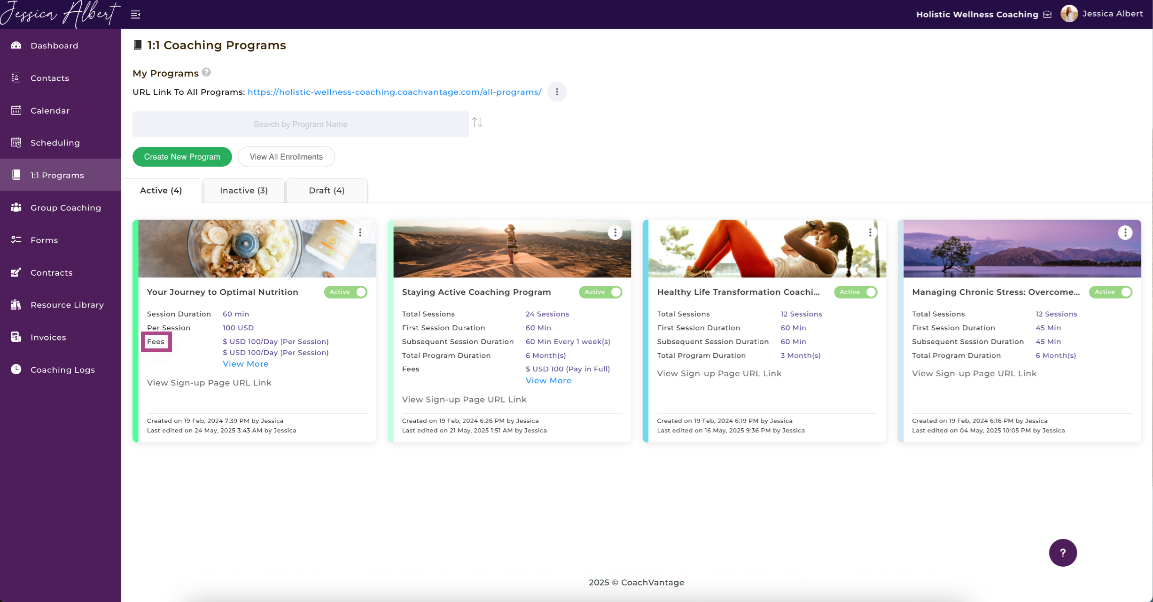Image resolution: width=1153 pixels, height=602 pixels.
Task: Click the Contracts pen icon
Action: [16, 272]
